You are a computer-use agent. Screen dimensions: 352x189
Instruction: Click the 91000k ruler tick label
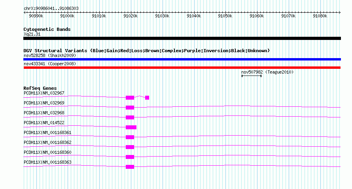tap(67, 16)
